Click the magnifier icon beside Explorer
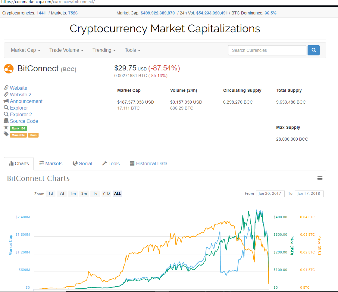This screenshot has height=292, width=338. click(x=6, y=107)
